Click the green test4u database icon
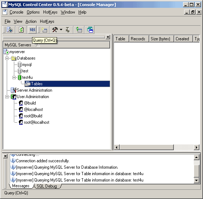 click(x=20, y=77)
